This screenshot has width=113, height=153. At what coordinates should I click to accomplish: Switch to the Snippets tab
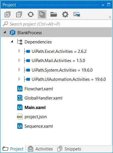click(69, 149)
